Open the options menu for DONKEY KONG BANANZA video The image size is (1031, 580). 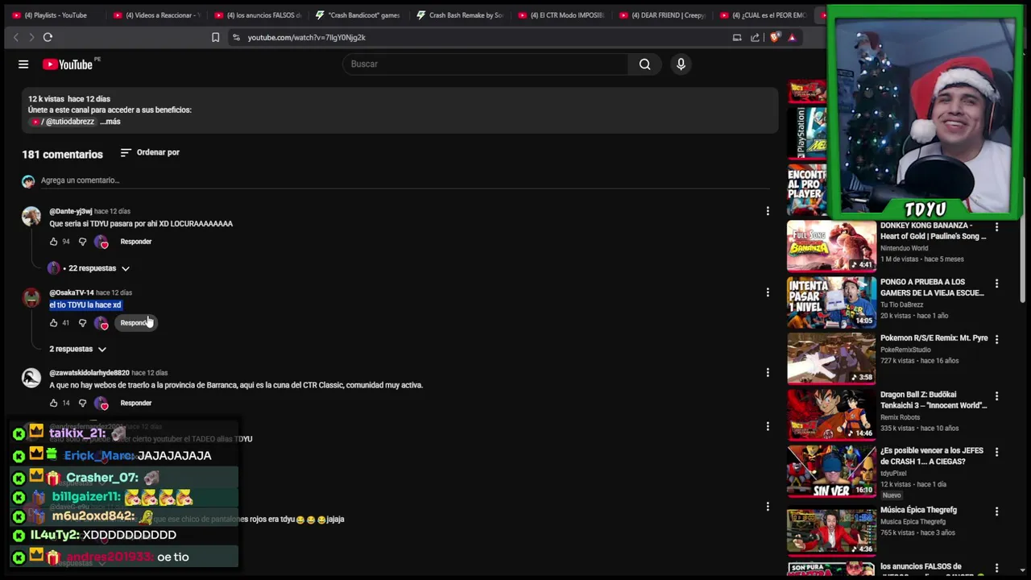pos(996,228)
